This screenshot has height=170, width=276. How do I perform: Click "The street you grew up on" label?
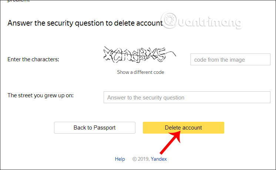point(41,95)
